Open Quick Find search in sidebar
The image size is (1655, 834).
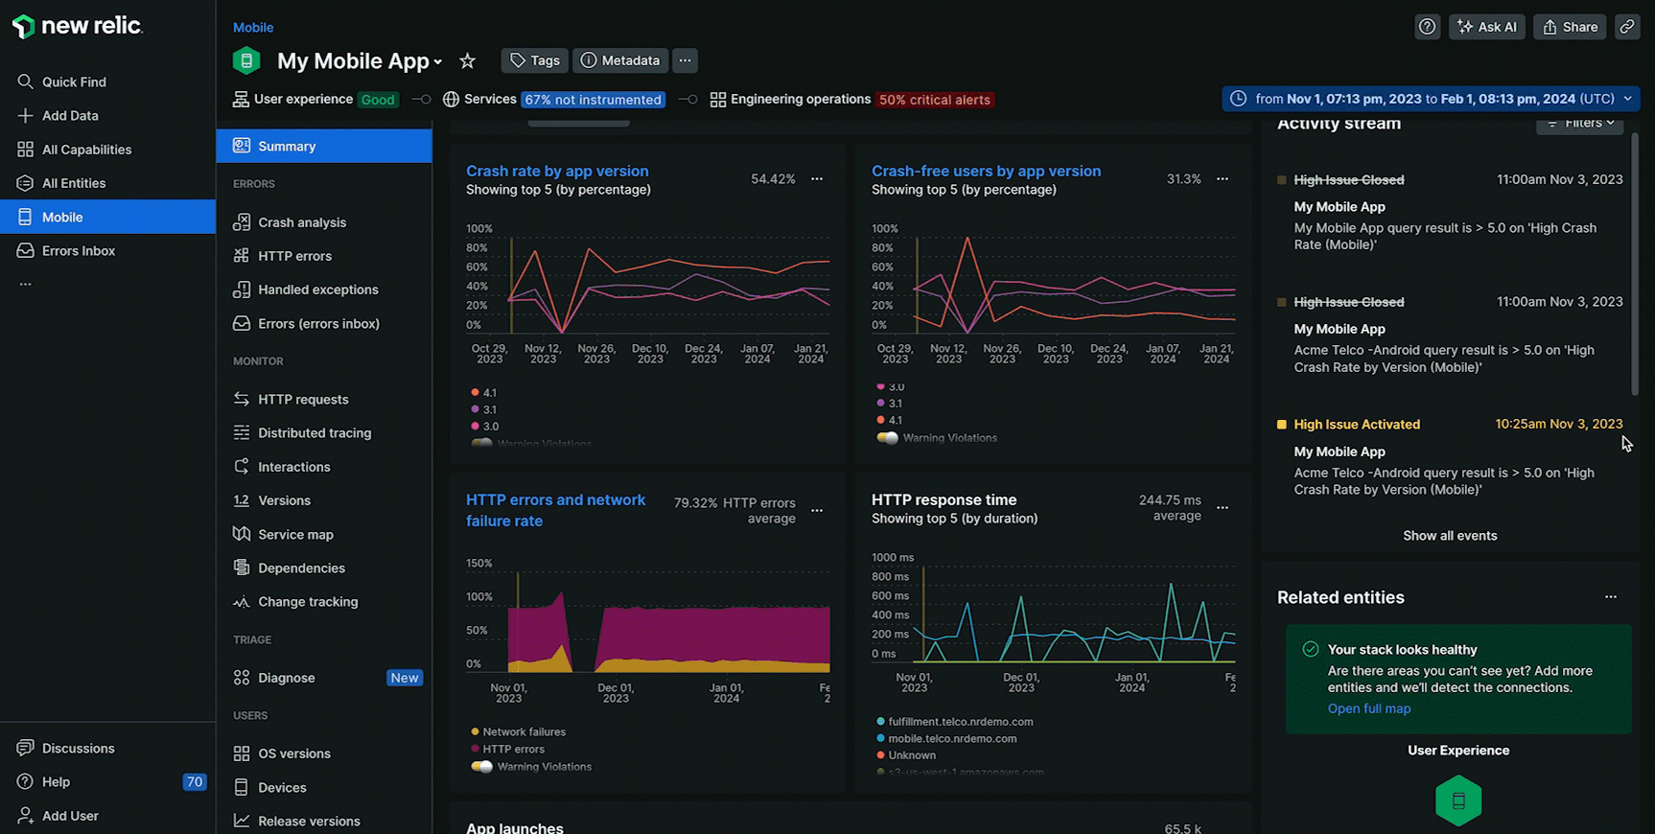pos(73,82)
